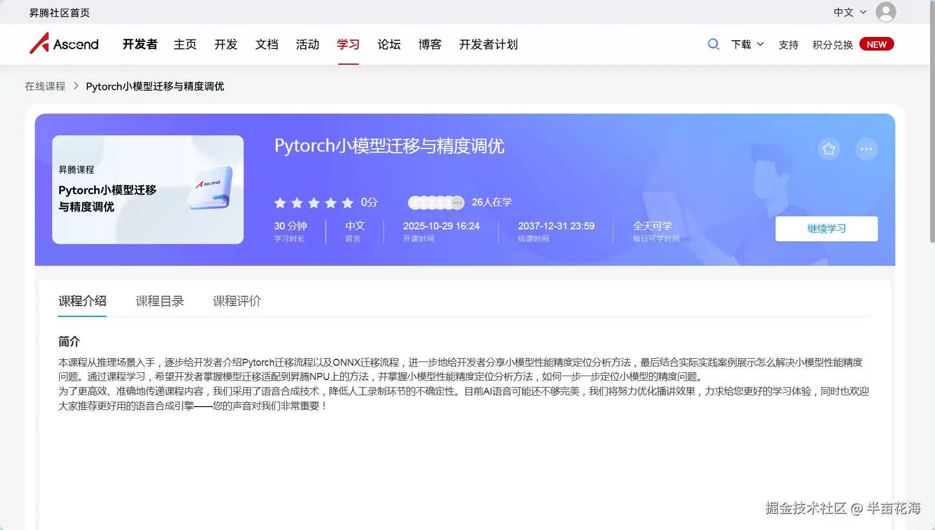Open the 活动 navigation menu
This screenshot has width=935, height=530.
click(307, 44)
